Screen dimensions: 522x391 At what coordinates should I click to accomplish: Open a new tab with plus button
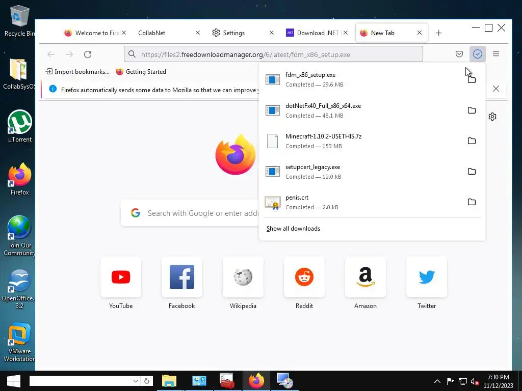(x=438, y=33)
